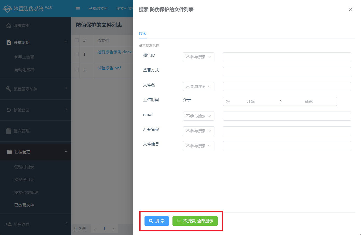Collapse the 归档管理 sidebar section

[66, 152]
